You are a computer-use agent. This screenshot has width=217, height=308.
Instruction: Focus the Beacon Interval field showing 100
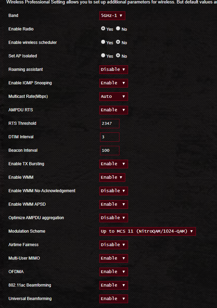pos(110,150)
